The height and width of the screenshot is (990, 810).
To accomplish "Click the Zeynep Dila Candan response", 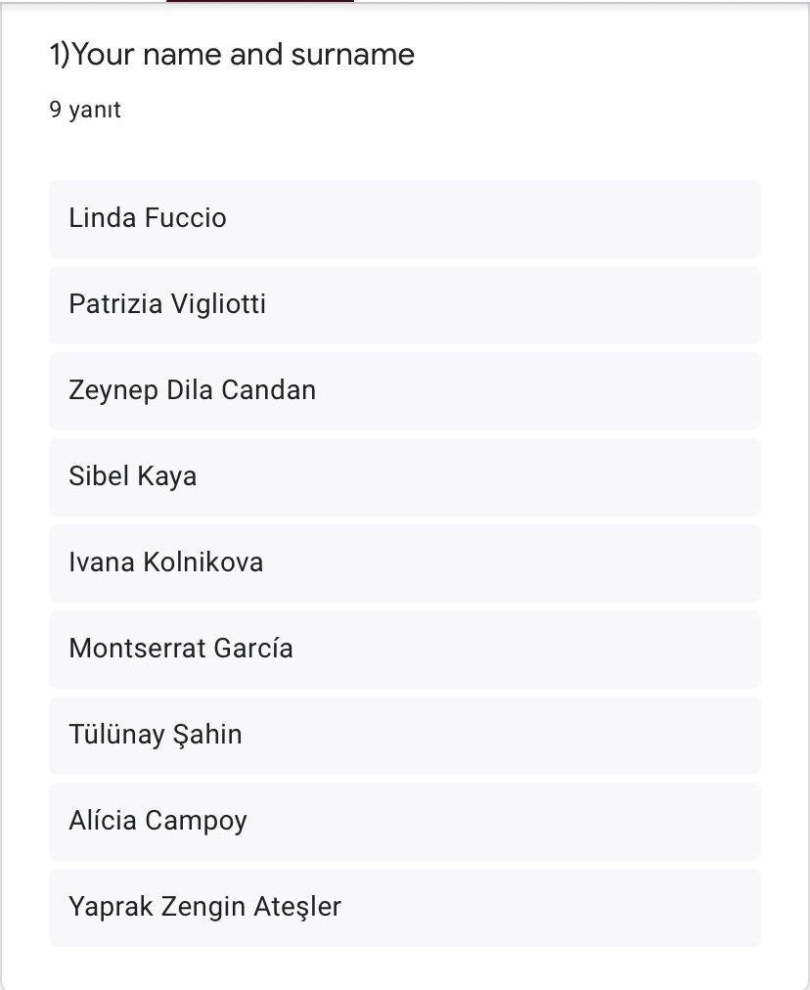I will (x=404, y=390).
